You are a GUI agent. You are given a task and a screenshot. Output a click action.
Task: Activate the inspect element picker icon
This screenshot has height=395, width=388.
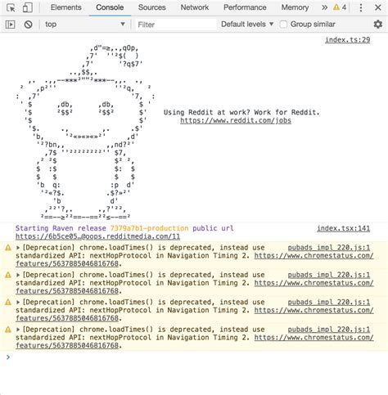point(11,7)
